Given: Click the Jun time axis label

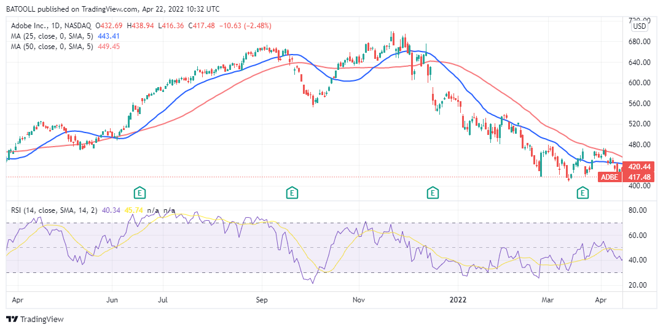Looking at the screenshot, I should coord(112,301).
